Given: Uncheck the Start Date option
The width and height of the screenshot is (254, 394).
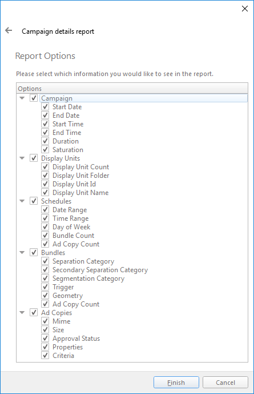Looking at the screenshot, I should (45, 106).
